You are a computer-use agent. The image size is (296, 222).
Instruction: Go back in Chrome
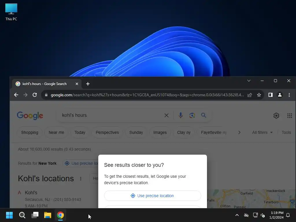coord(16,95)
